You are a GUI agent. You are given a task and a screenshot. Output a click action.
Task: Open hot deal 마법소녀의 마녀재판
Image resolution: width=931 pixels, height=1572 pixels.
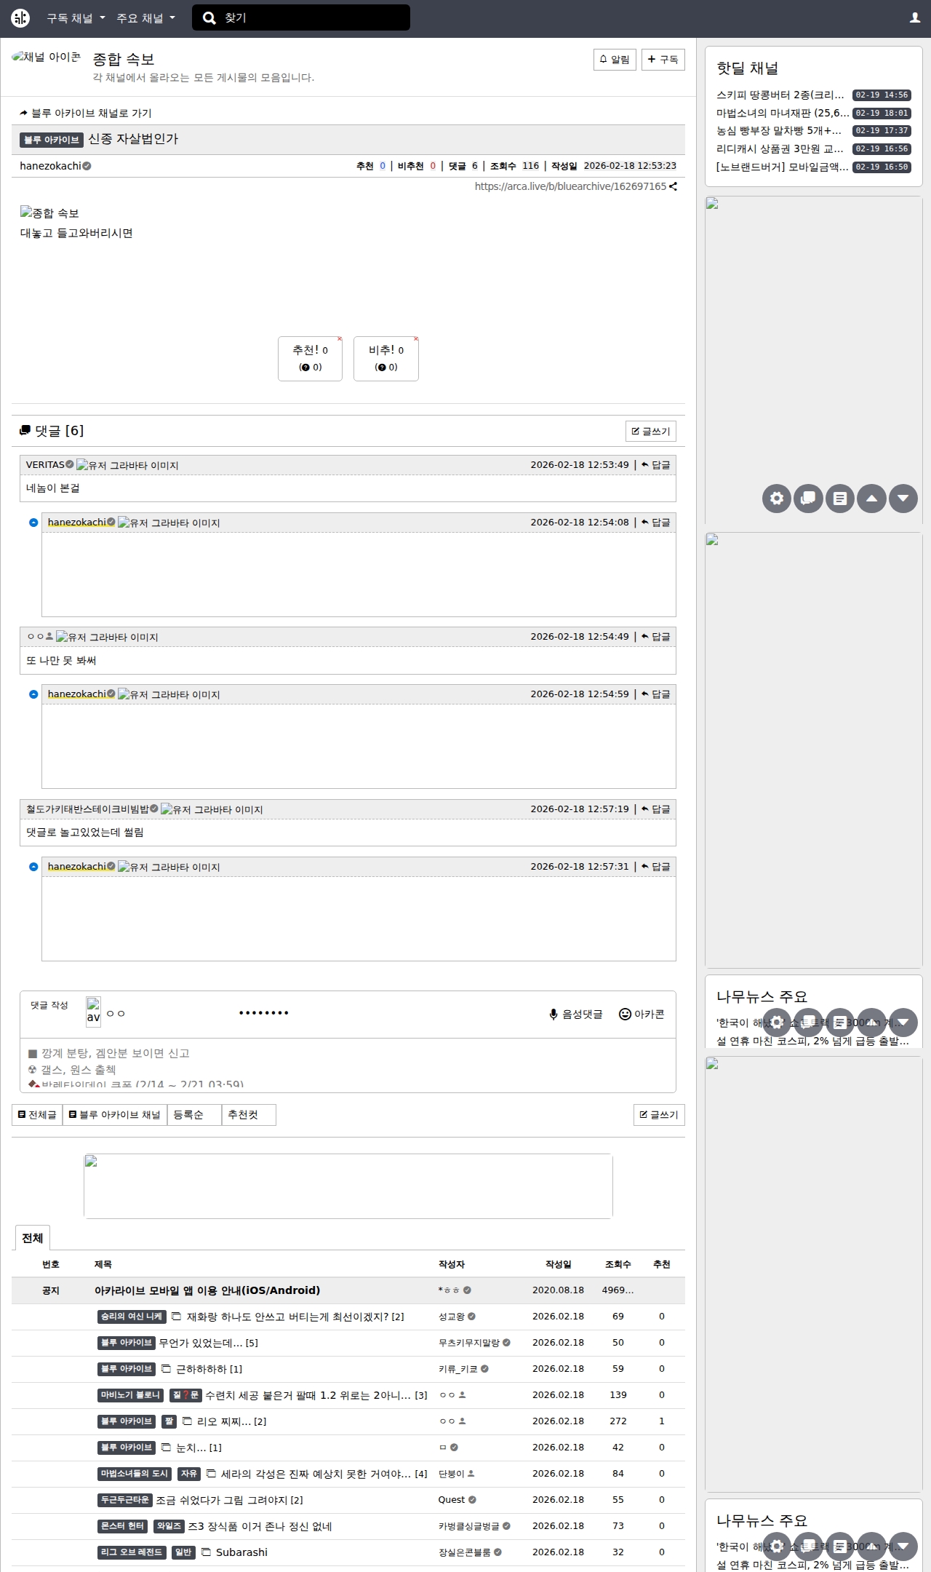[x=783, y=113]
